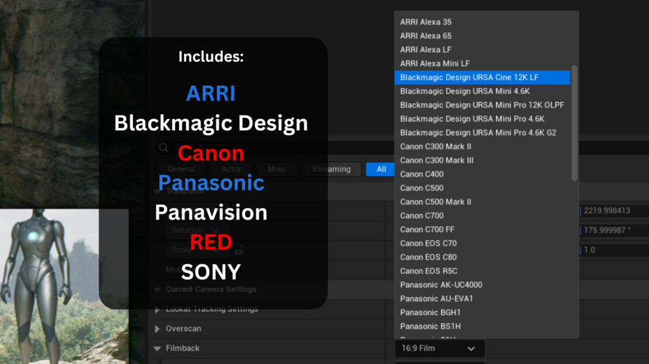Edit the 2219.998413 value field
This screenshot has height=364, width=649.
pos(614,211)
